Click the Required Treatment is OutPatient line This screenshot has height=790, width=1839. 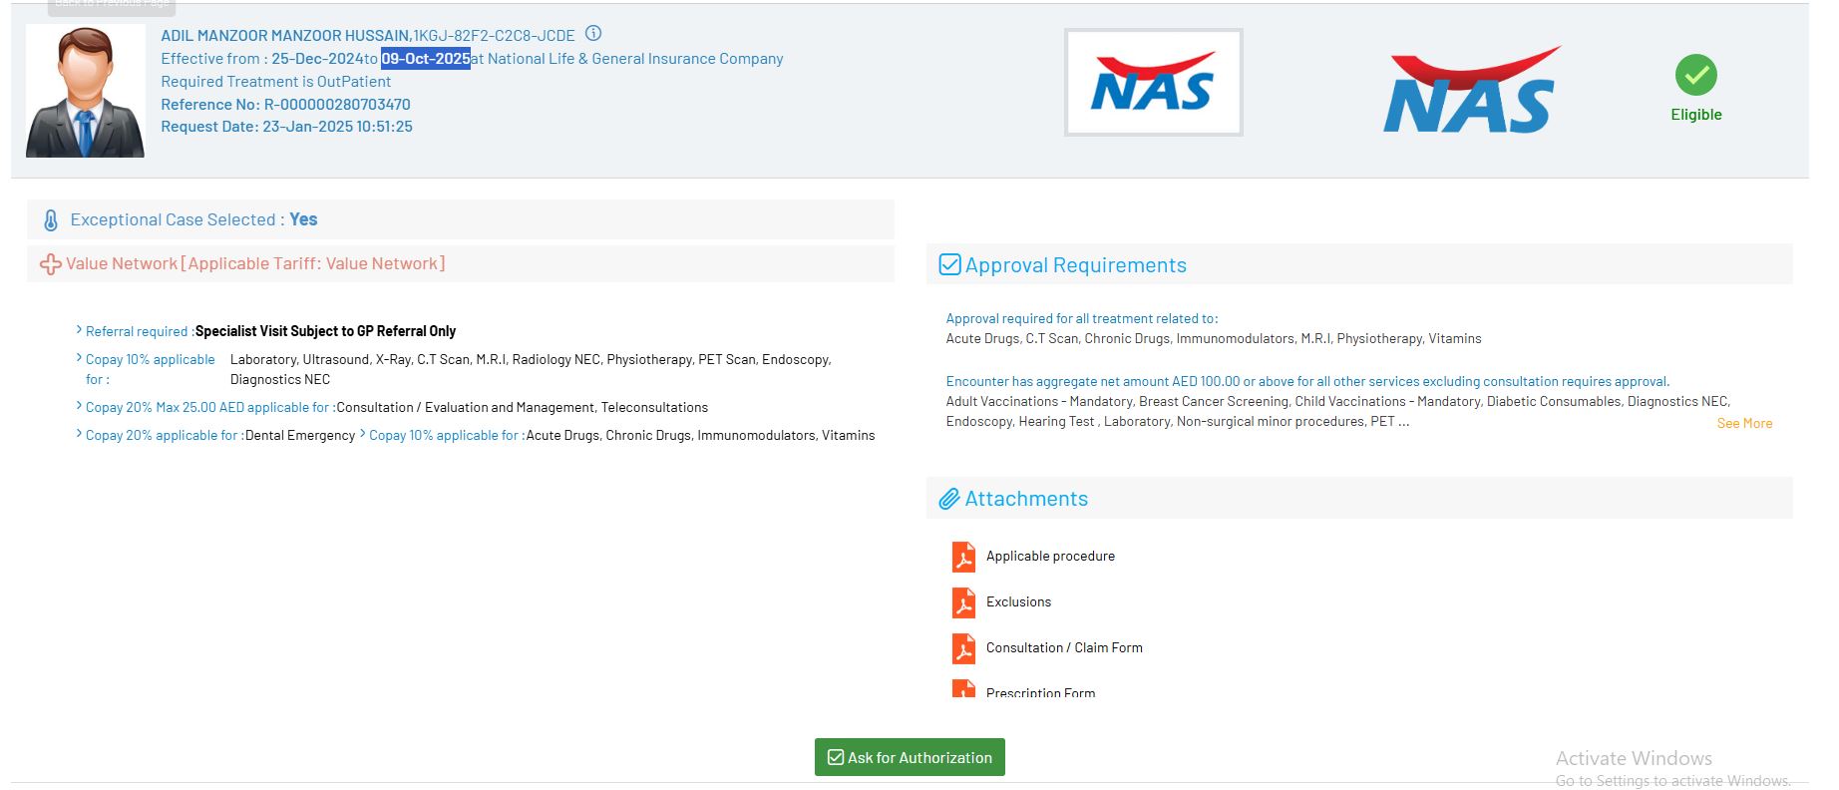pos(276,82)
